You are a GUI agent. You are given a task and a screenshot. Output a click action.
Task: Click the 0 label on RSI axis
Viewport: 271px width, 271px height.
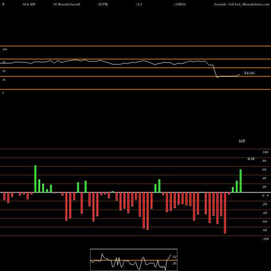tap(3, 93)
